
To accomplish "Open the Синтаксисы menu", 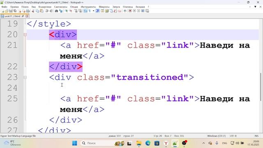I will click(x=61, y=7).
